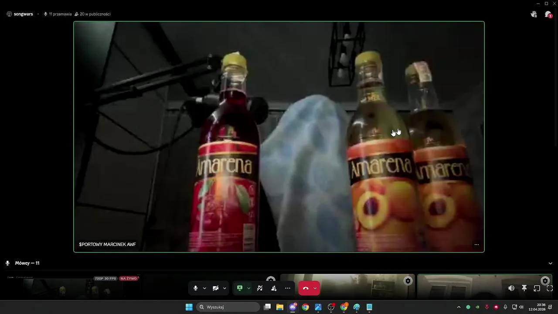Click the NA ŻYWO live badge
Screen dimensions: 558x314
coord(129,278)
